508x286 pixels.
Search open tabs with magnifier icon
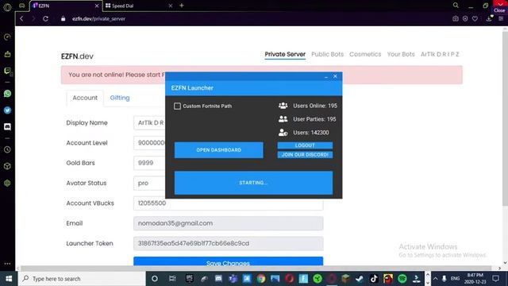(x=456, y=6)
